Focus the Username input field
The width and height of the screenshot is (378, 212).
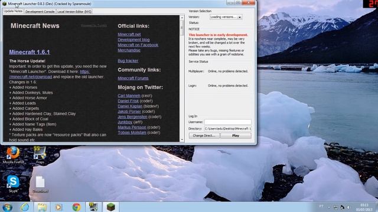click(227, 122)
